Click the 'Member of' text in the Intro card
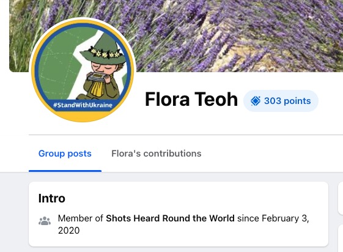 click(x=81, y=218)
